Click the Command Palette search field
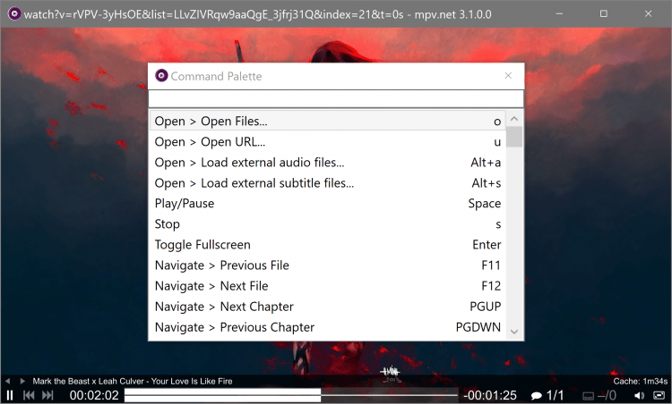The image size is (672, 404). tap(335, 98)
